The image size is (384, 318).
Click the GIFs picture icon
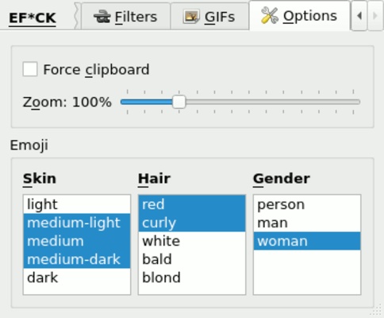point(191,17)
